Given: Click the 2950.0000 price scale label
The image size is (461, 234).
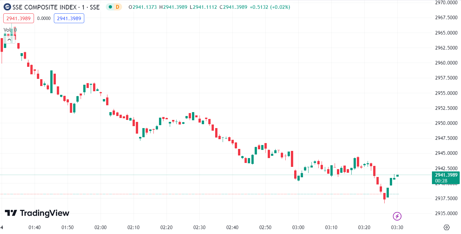Looking at the screenshot, I should click(x=445, y=123).
